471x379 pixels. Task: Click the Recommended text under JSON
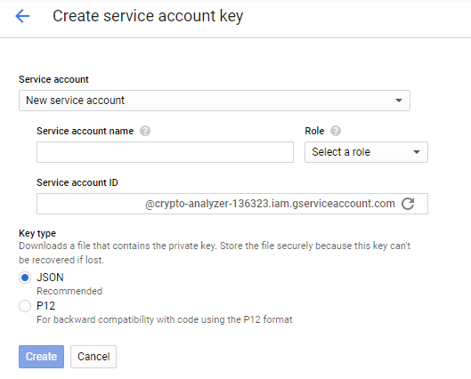pos(69,291)
